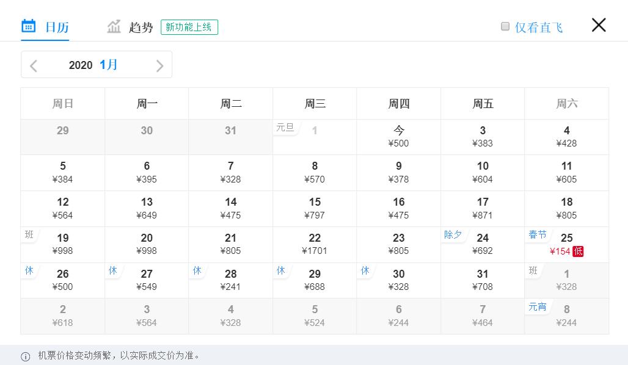The width and height of the screenshot is (628, 365).
Task: Click the blue calendar icon beside 日历
Action: coord(28,26)
